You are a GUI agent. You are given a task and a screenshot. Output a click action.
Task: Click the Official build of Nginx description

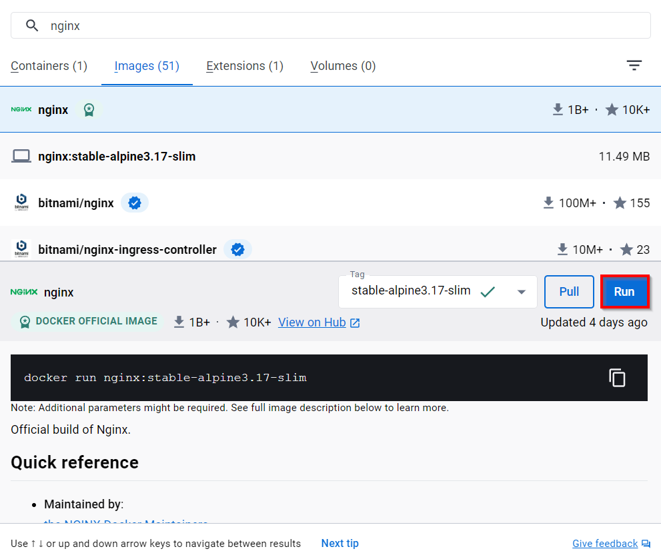[x=71, y=430]
